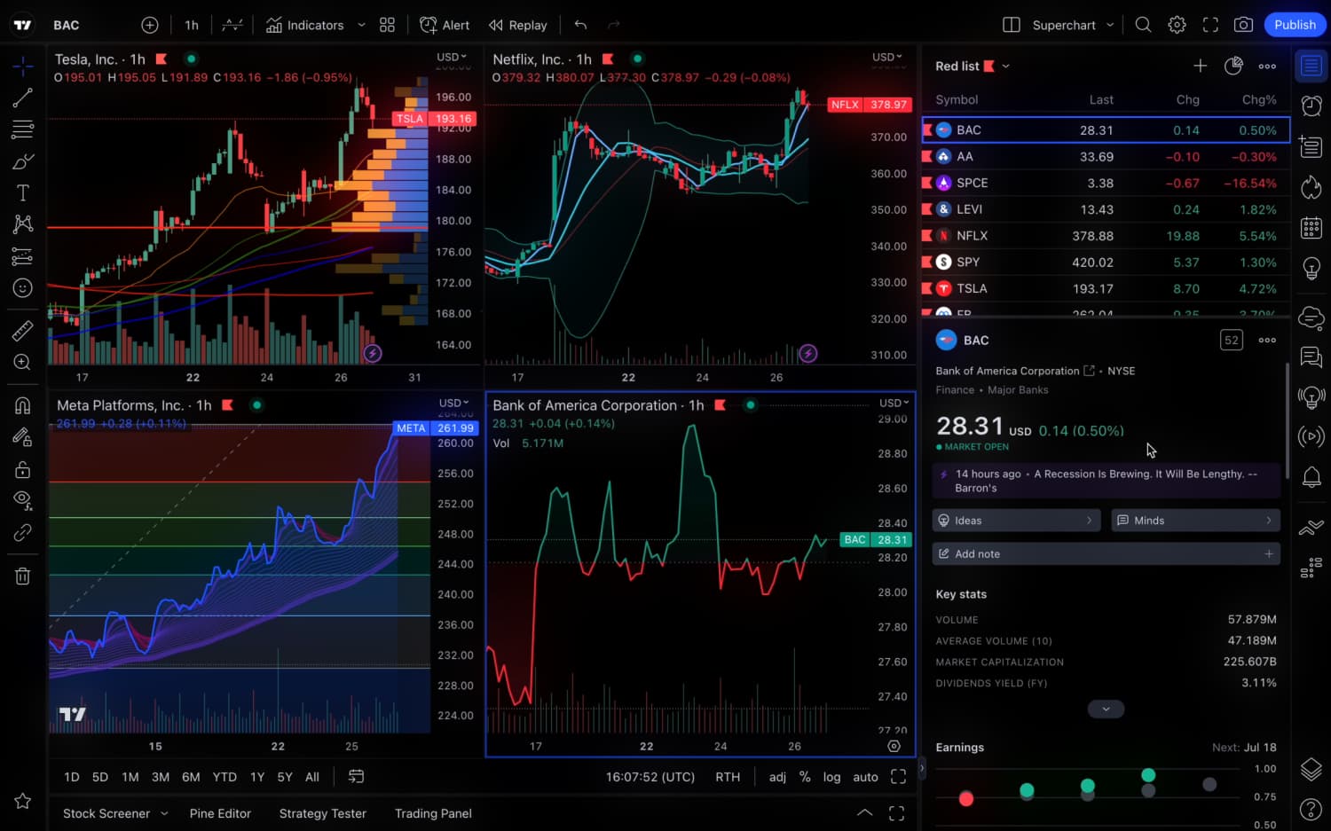Start Bar Replay mode

point(517,24)
